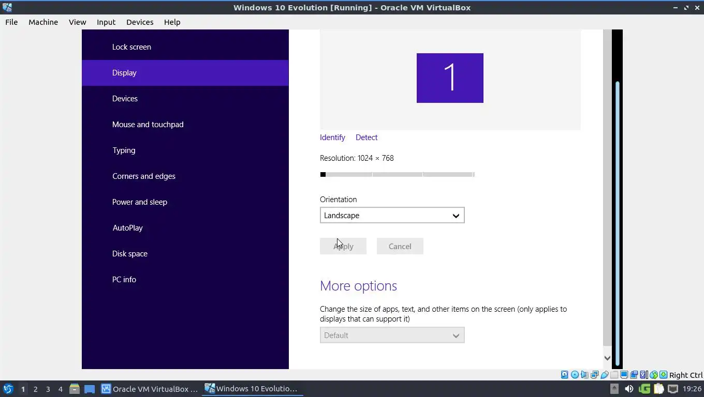
Task: Click the wired network tray icon
Action: click(x=673, y=389)
